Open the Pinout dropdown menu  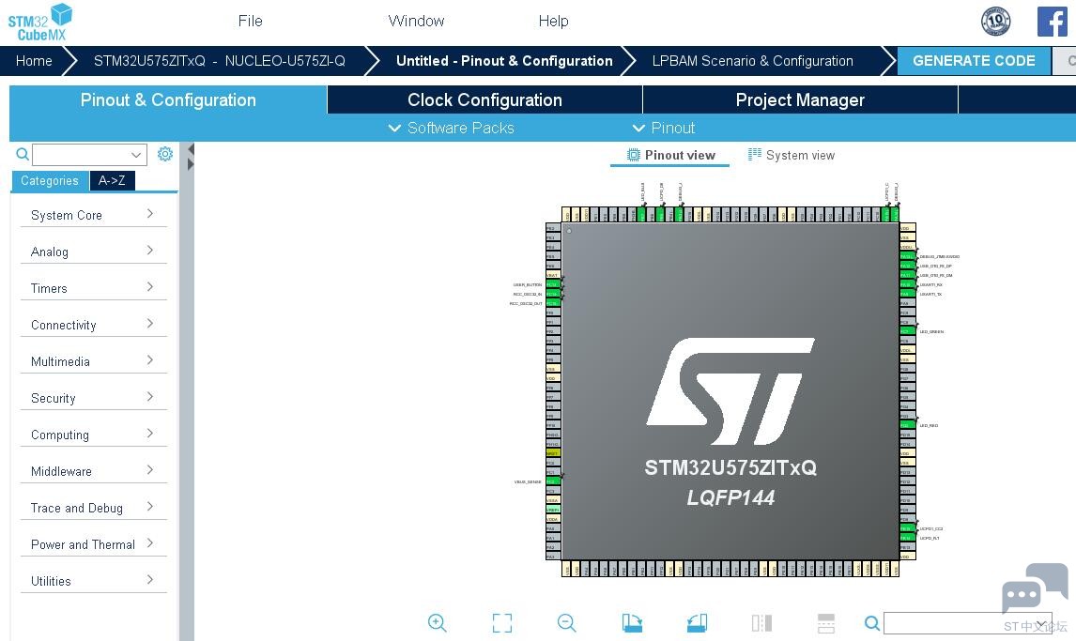click(664, 129)
